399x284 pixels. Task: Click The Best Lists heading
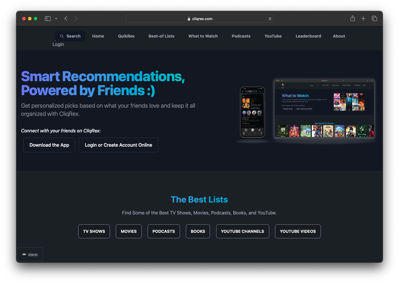199,200
